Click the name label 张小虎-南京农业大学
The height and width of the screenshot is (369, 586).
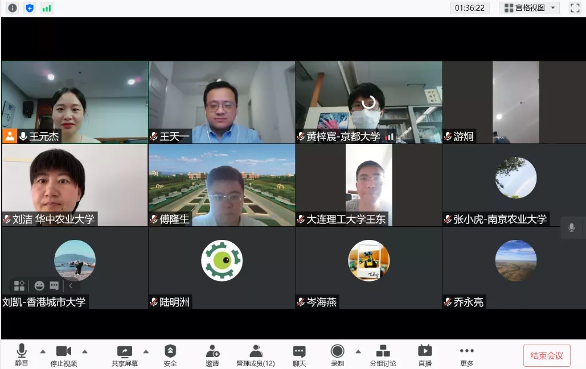click(500, 219)
